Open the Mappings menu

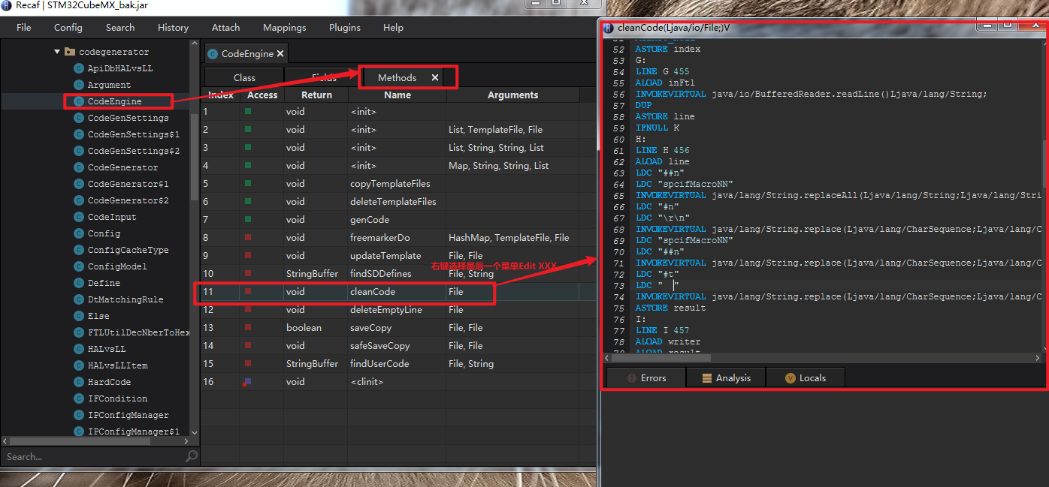pyautogui.click(x=284, y=27)
